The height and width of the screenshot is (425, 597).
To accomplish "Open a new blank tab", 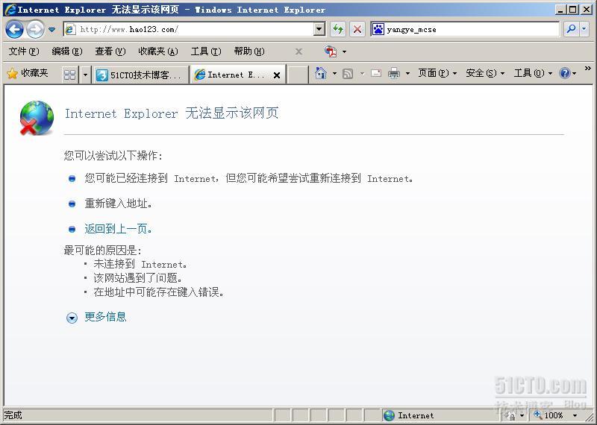I will 297,75.
